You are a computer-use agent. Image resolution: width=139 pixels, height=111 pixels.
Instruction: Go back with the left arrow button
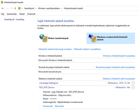(x=3, y=8)
